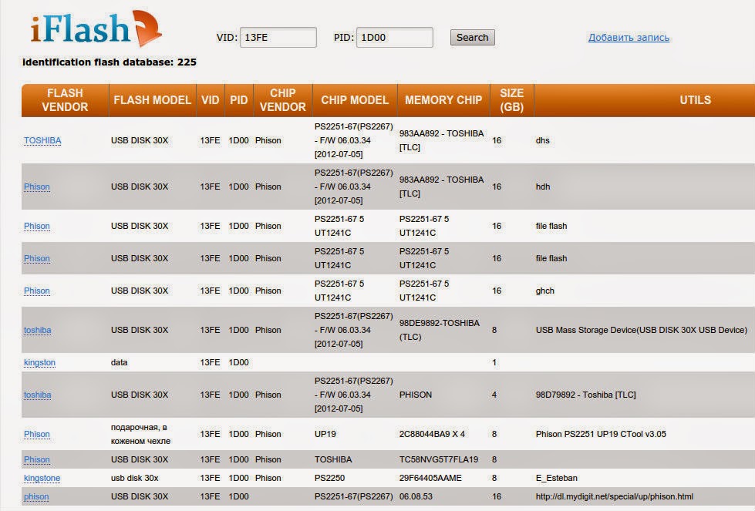Click the data flash model cell
Viewport: 755px width, 511px height.
[119, 362]
